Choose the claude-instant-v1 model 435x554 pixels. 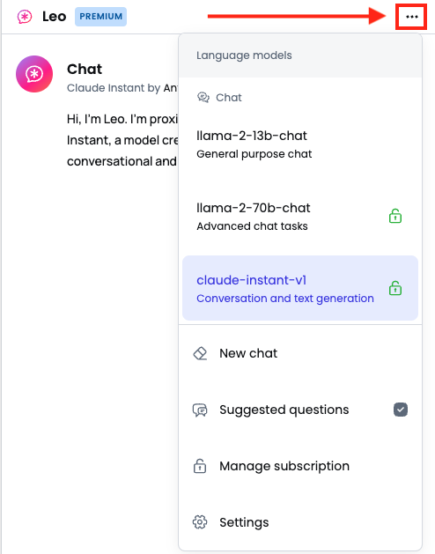tap(300, 288)
